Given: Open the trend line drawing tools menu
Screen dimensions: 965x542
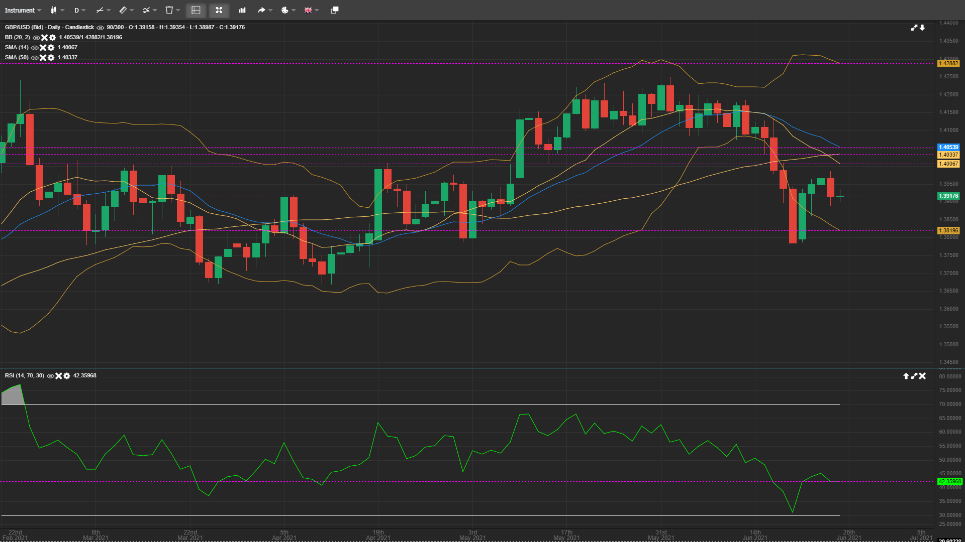Looking at the screenshot, I should (103, 10).
